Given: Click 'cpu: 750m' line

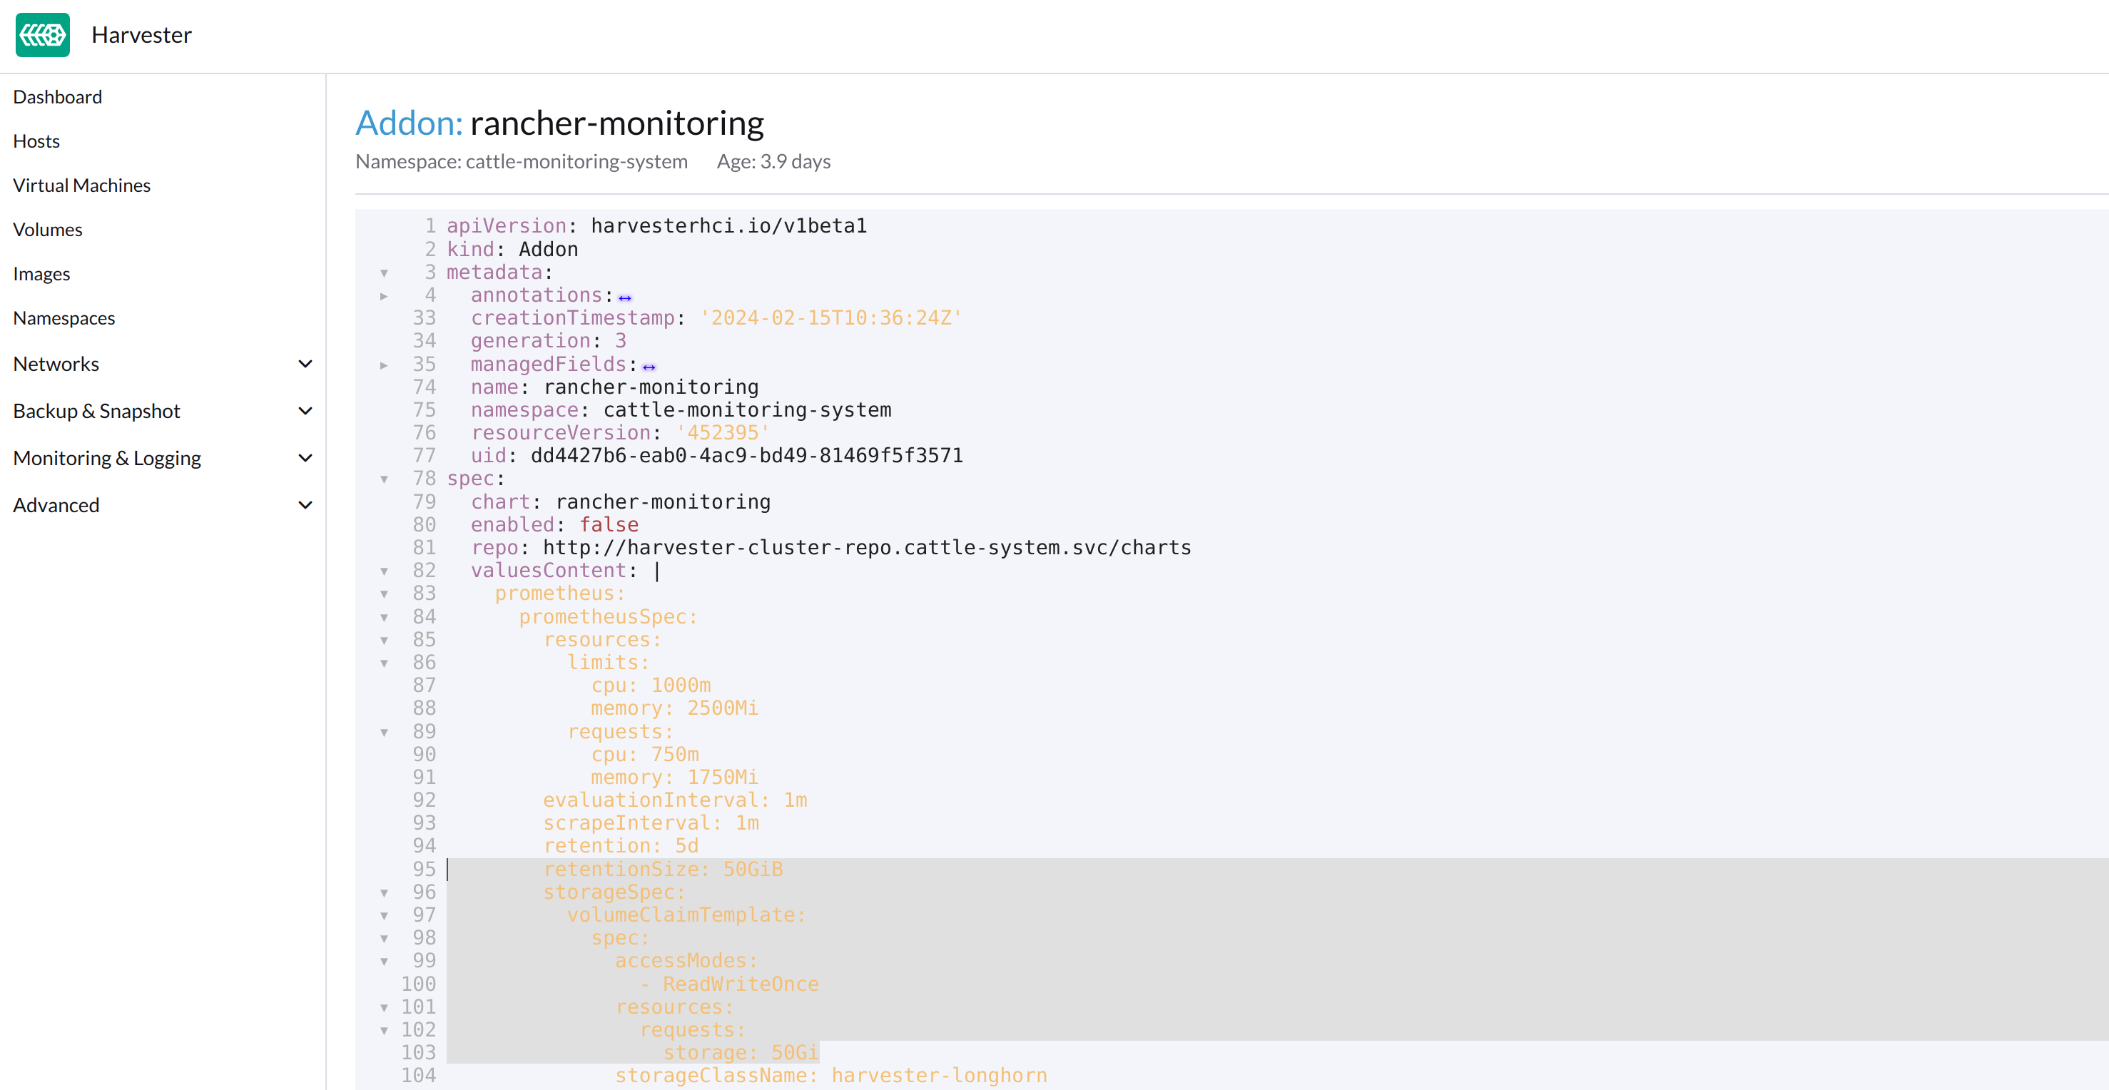Looking at the screenshot, I should (645, 755).
